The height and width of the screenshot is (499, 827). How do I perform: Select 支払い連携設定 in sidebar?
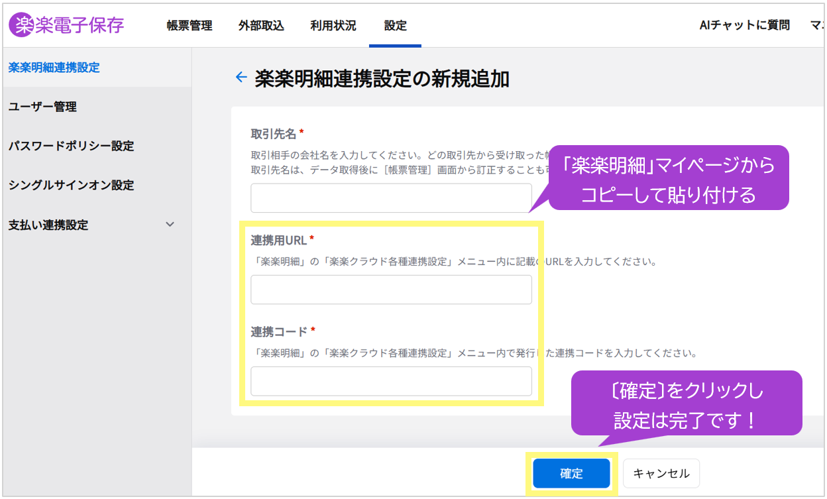click(x=48, y=225)
